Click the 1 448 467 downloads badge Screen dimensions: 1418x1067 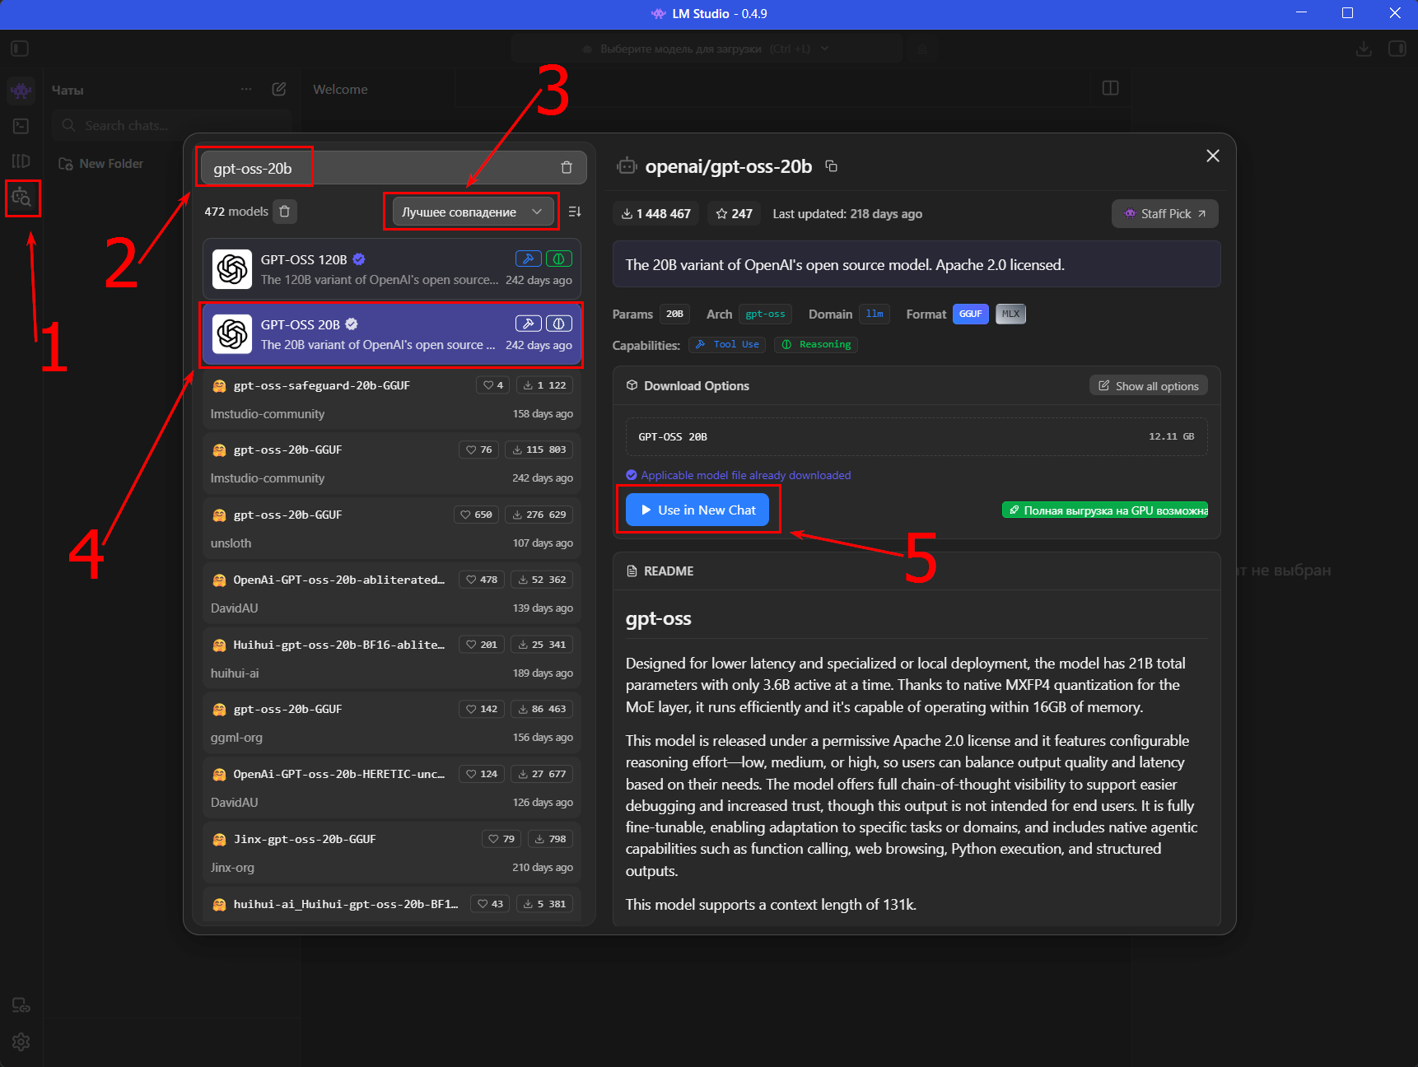pyautogui.click(x=656, y=213)
